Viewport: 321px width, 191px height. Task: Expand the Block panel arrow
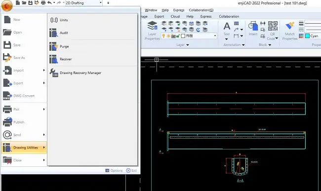click(270, 45)
